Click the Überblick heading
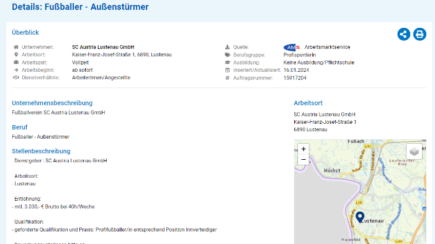 25,32
